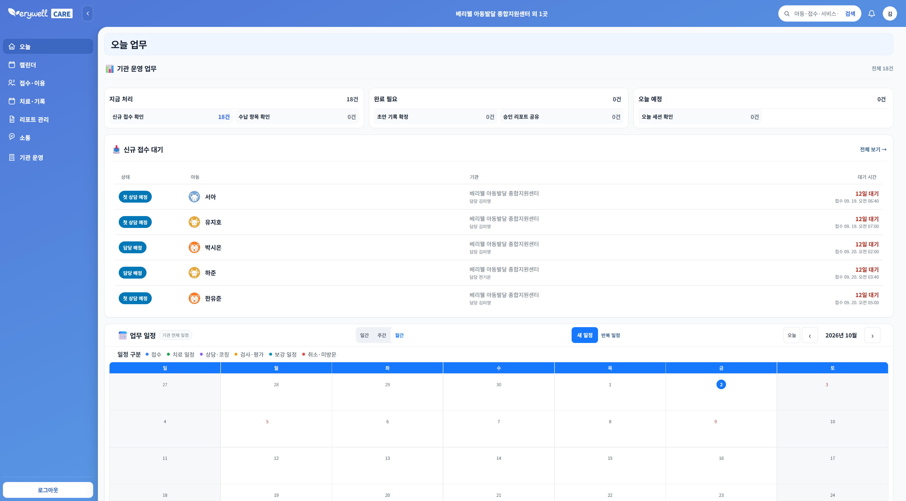Click the search magnifier icon
This screenshot has height=501, width=906.
pyautogui.click(x=787, y=14)
